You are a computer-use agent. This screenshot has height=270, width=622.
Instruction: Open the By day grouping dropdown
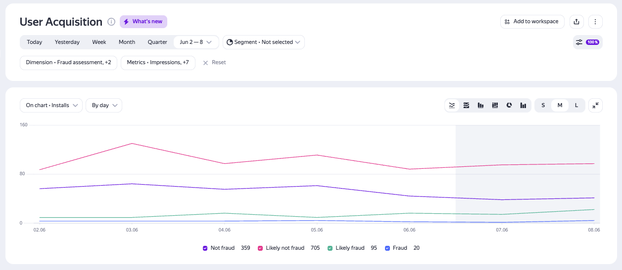[x=104, y=105]
